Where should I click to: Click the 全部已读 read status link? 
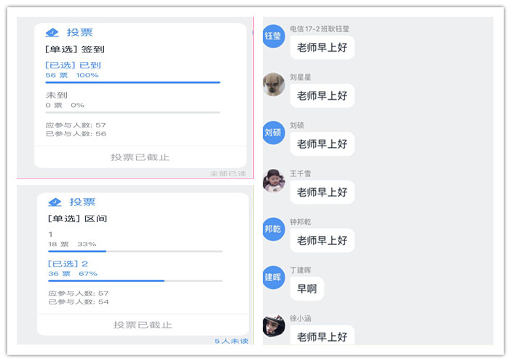coord(228,173)
